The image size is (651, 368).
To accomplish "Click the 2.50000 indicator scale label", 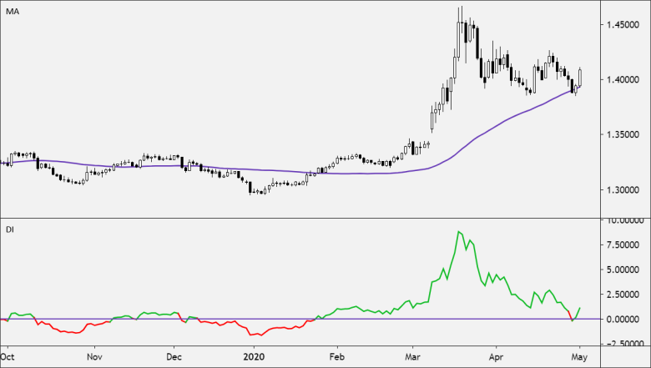I will 623,295.
